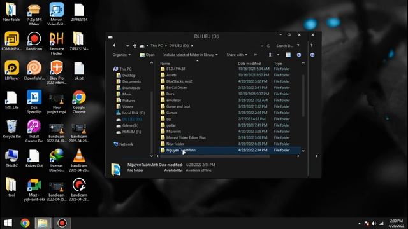408x229 pixels.
Task: Open recent locations dropdown arrow
Action: coord(127,46)
